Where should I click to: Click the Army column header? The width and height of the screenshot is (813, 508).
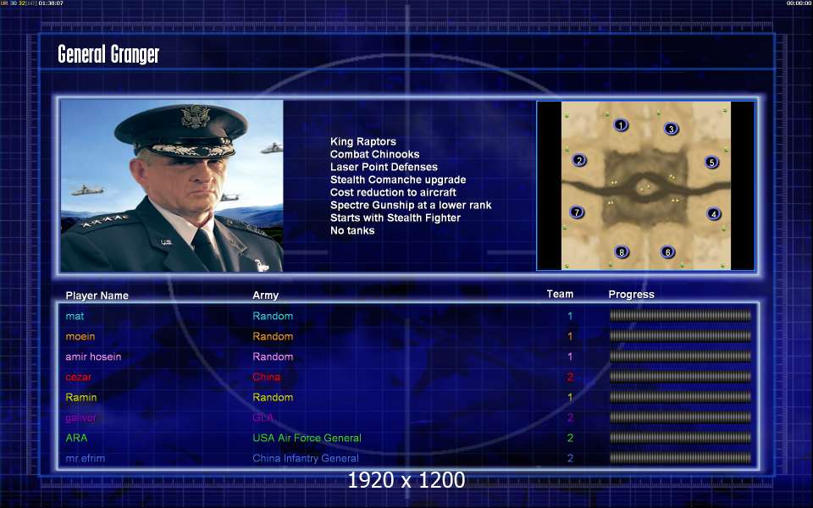(265, 295)
